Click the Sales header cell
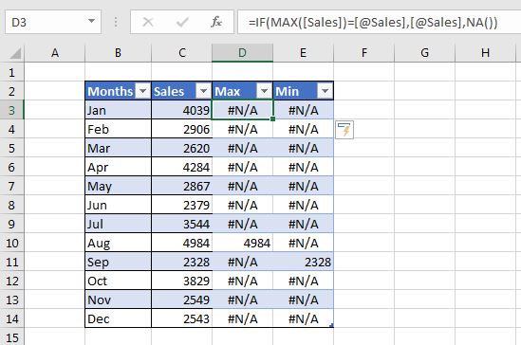 [x=182, y=91]
